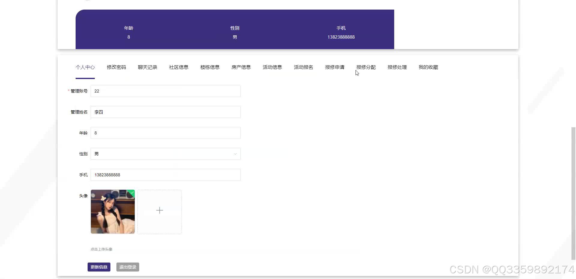The height and width of the screenshot is (279, 576).
Task: Open the 个人中心 tab
Action: tap(85, 67)
